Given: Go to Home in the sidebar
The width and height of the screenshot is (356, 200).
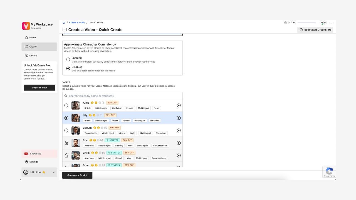Looking at the screenshot, I should (39, 37).
